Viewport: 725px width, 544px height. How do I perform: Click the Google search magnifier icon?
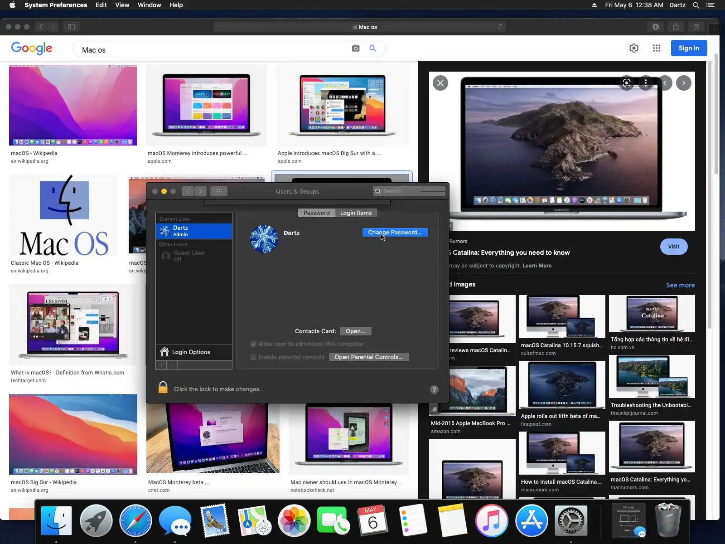373,49
